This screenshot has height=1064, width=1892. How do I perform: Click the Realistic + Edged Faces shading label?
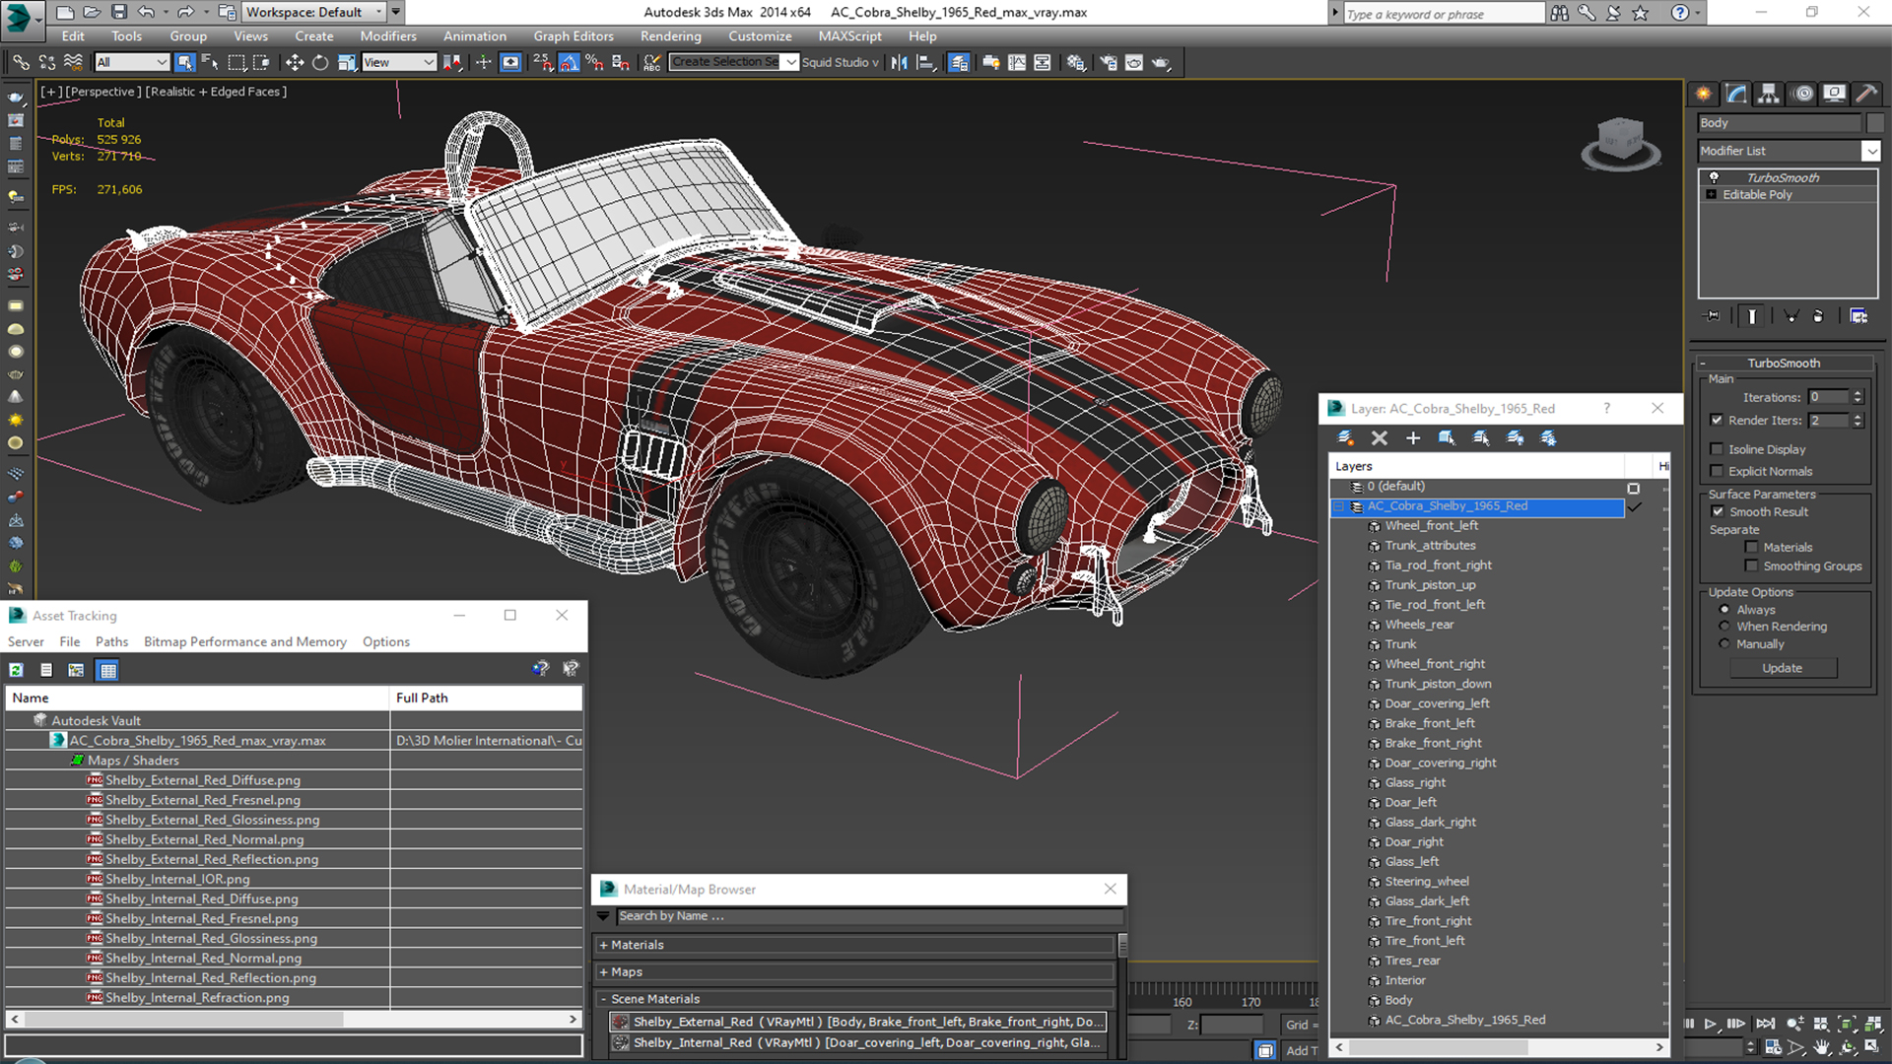(217, 92)
